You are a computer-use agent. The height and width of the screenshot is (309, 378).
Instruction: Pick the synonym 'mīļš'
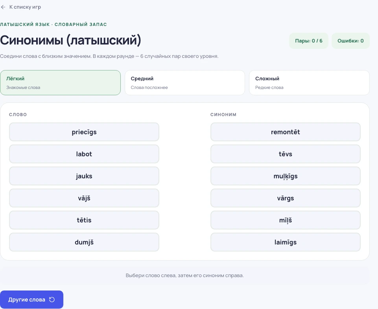point(286,220)
